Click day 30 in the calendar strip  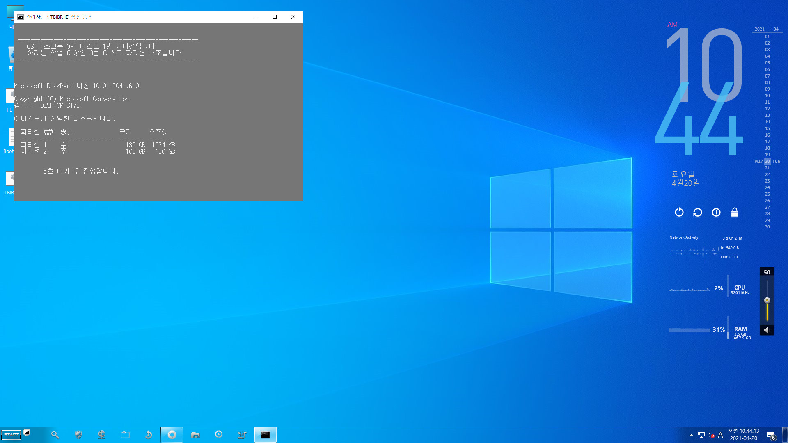click(x=767, y=227)
